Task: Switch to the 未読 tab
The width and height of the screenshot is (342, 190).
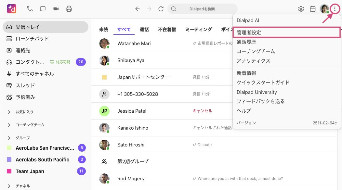Action: 104,30
